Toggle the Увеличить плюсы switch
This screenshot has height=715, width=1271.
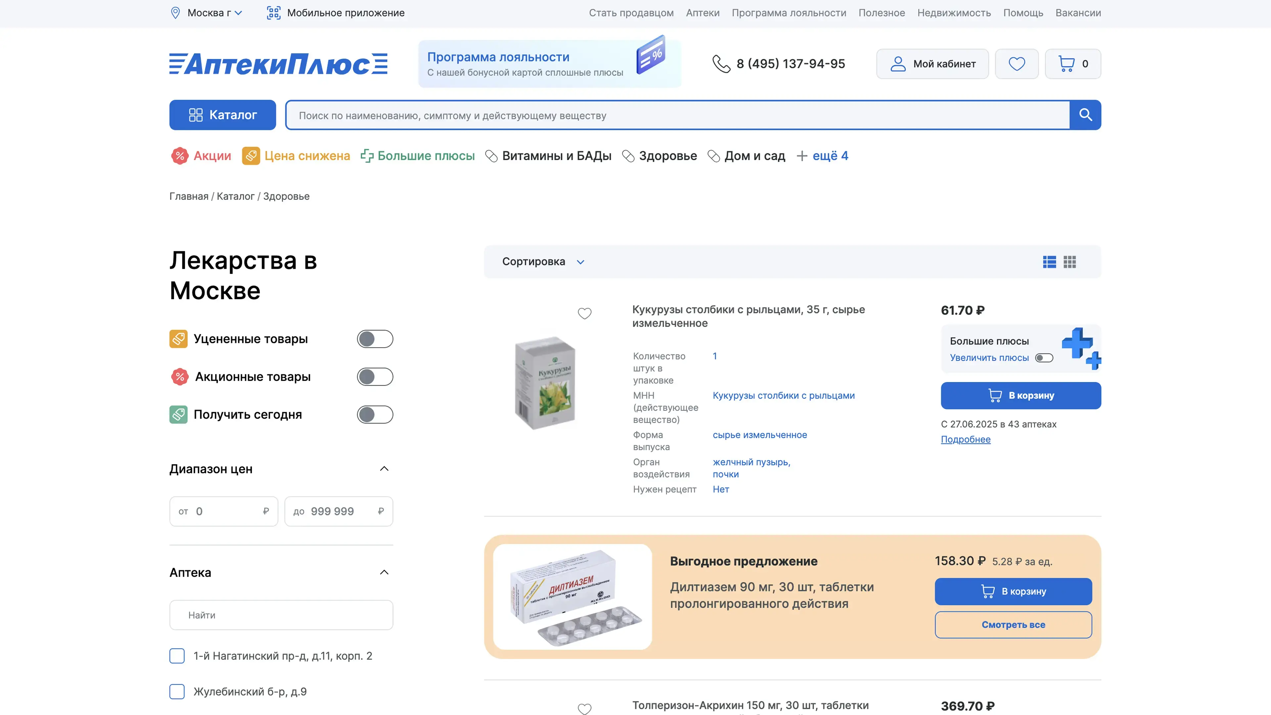(x=1044, y=358)
